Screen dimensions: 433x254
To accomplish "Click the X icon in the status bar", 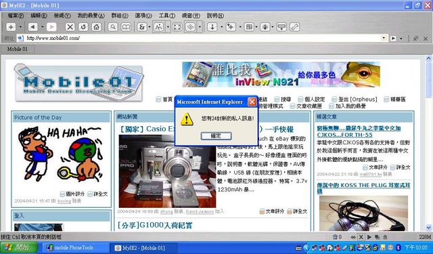I will 361,237.
